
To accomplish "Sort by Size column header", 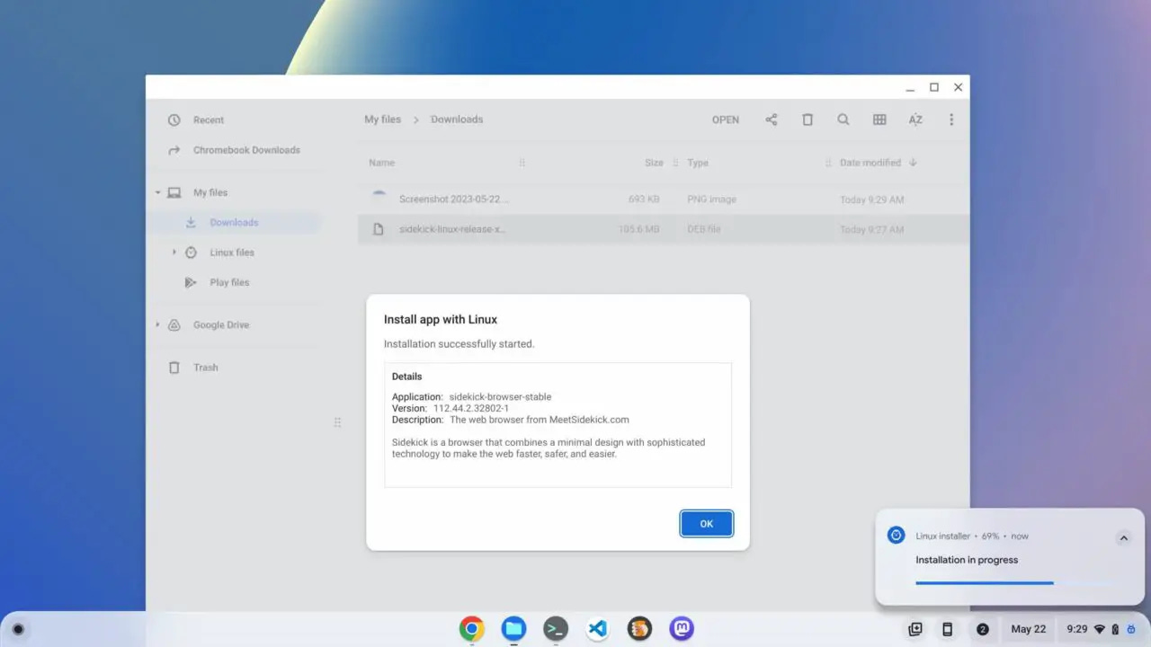I will click(x=654, y=163).
